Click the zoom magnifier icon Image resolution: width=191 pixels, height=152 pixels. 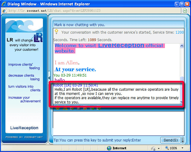tap(167, 148)
